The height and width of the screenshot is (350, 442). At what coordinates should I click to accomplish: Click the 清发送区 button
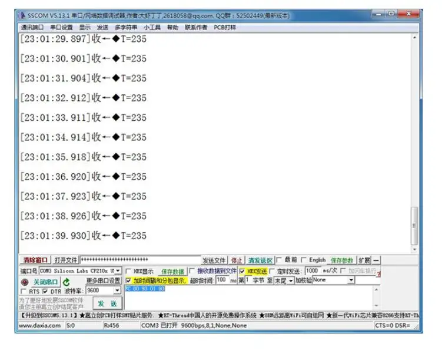pos(260,260)
